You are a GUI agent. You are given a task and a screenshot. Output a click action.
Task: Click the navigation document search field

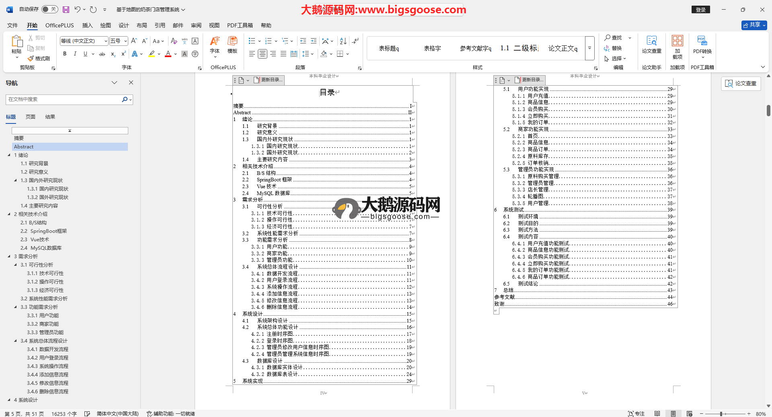click(x=64, y=99)
